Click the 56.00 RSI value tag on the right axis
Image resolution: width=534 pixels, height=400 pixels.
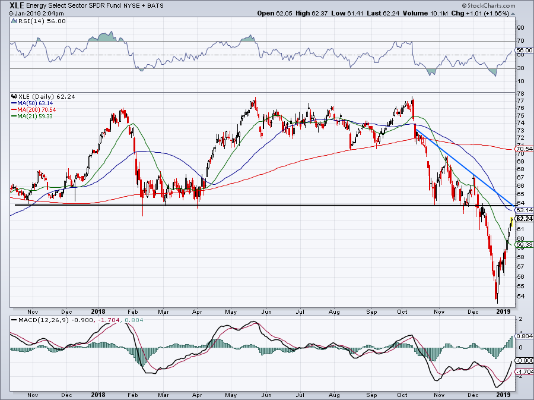click(525, 50)
